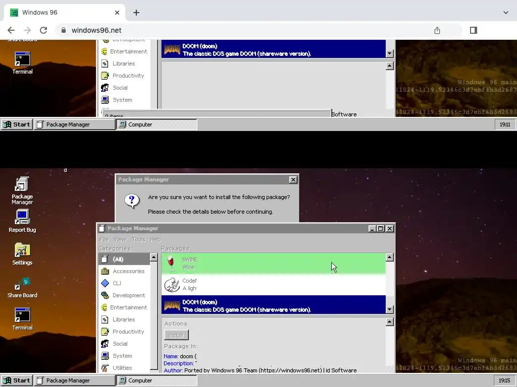Open Terminal shortcut on desktop showing 19:11
This screenshot has height=387, width=517.
click(x=22, y=63)
